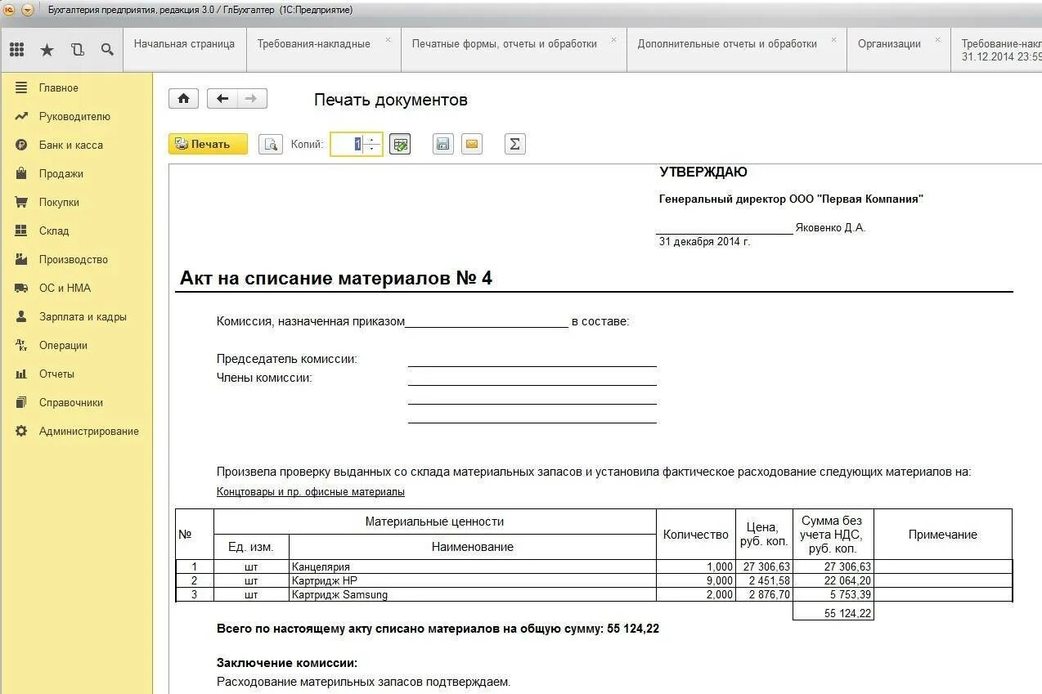Click Концтовары и пр. офисные материалы text
This screenshot has width=1042, height=694.
311,491
